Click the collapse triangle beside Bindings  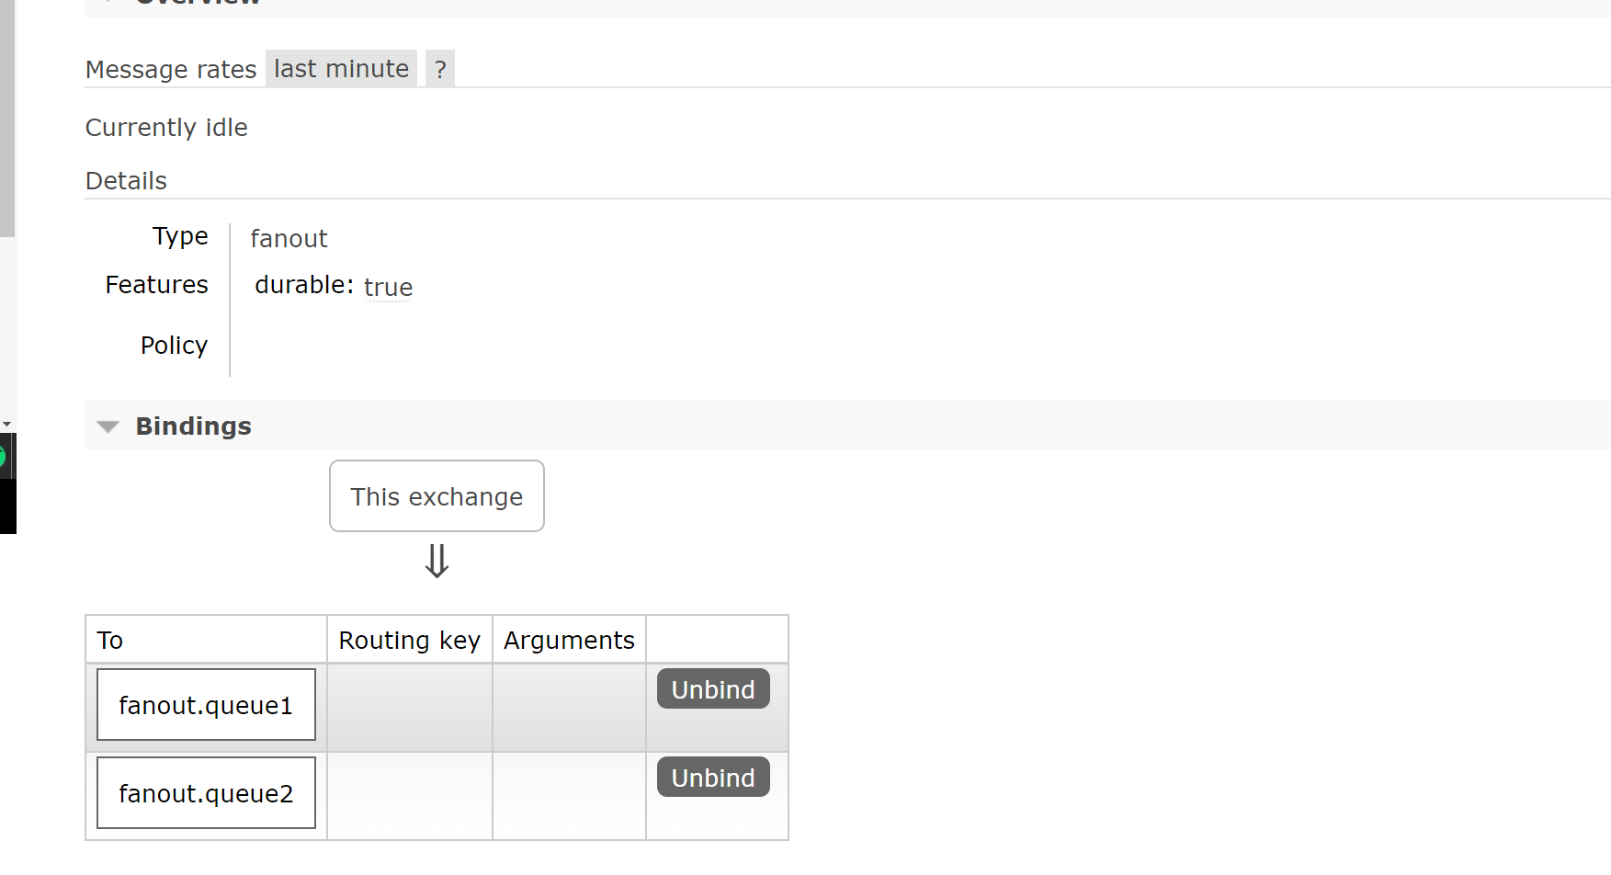click(x=108, y=426)
